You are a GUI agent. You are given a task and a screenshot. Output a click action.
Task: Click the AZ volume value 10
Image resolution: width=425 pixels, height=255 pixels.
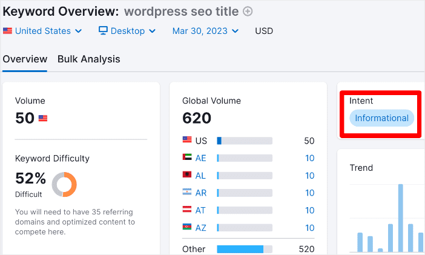point(309,228)
